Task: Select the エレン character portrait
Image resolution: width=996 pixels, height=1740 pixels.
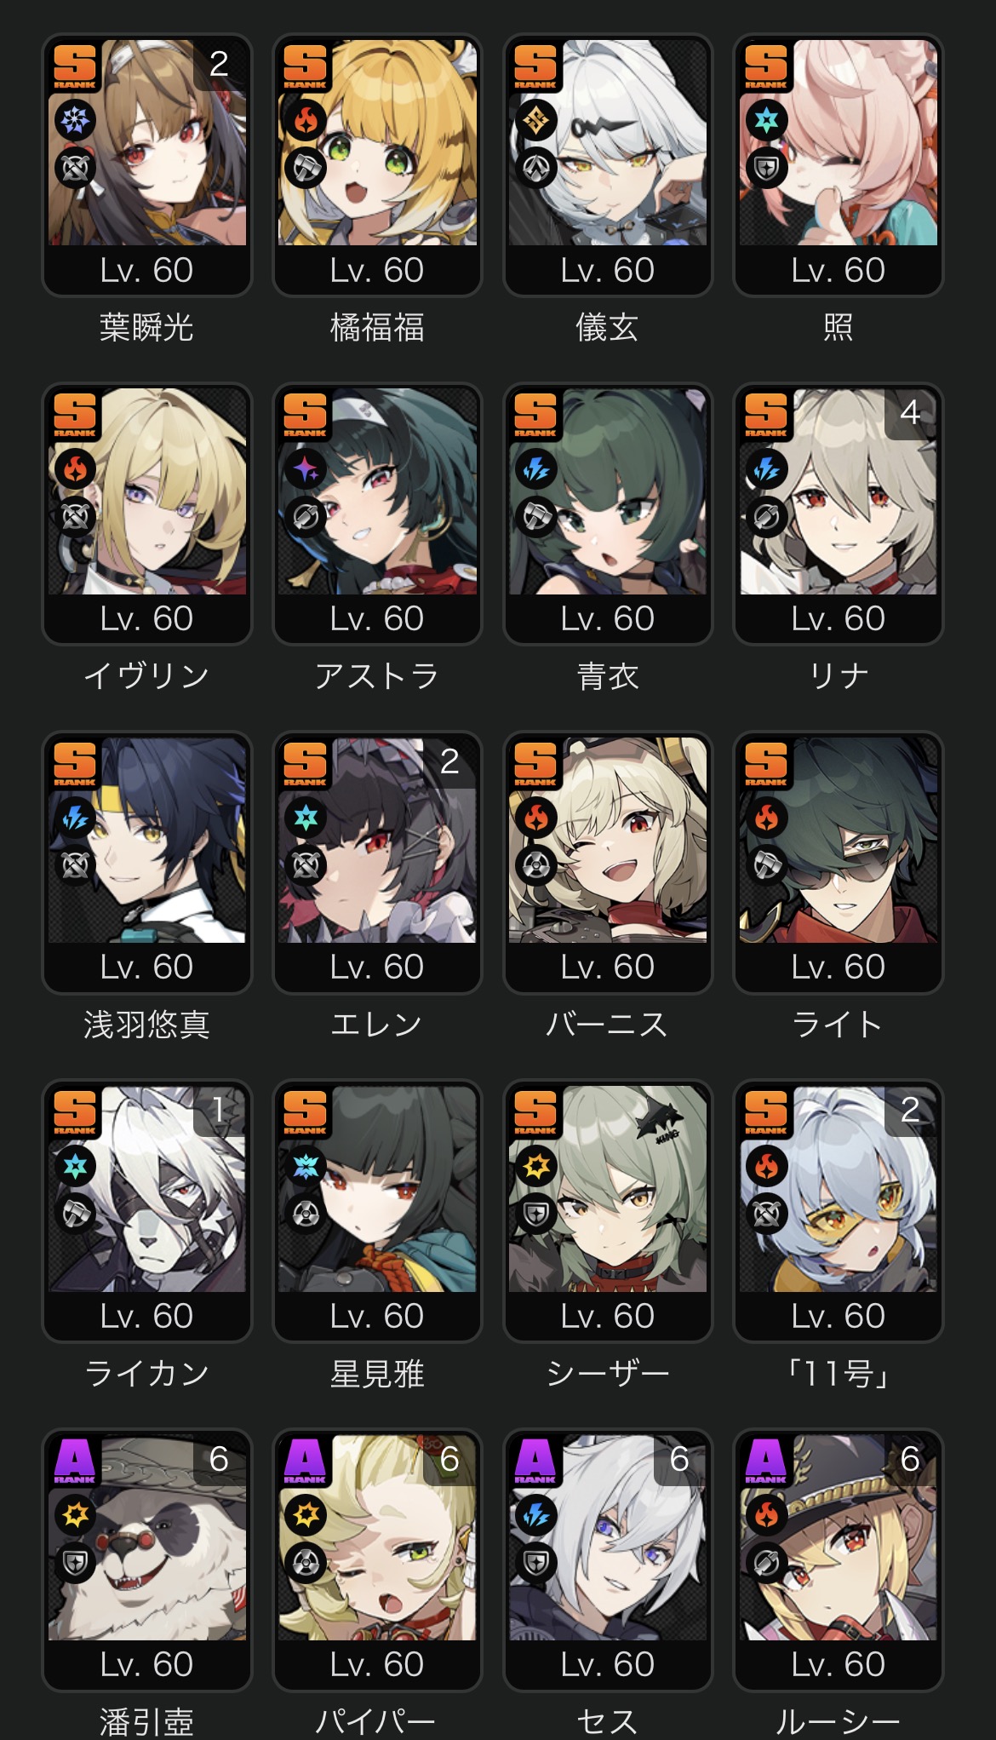Action: point(377,862)
